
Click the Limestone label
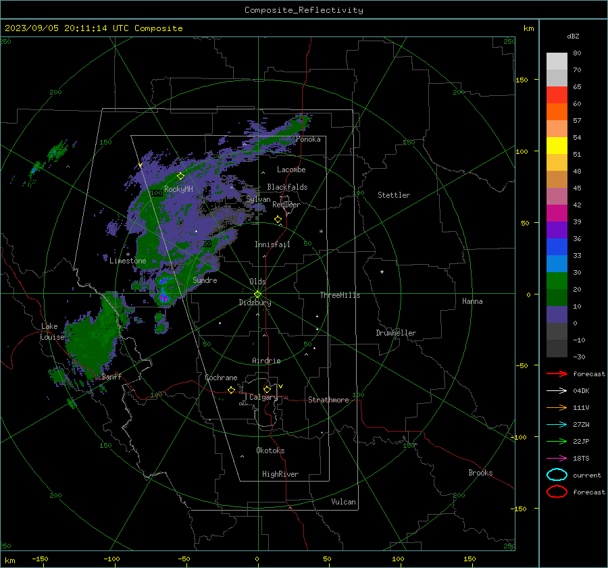[x=128, y=261]
